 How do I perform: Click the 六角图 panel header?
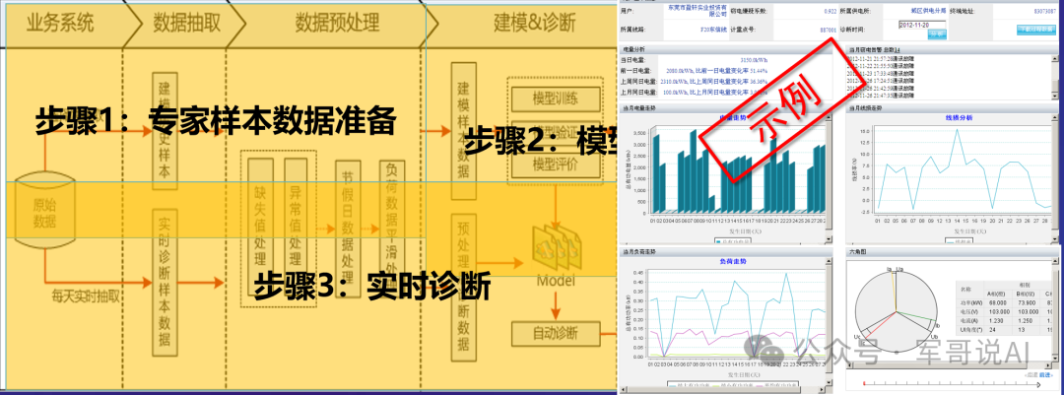pos(952,252)
